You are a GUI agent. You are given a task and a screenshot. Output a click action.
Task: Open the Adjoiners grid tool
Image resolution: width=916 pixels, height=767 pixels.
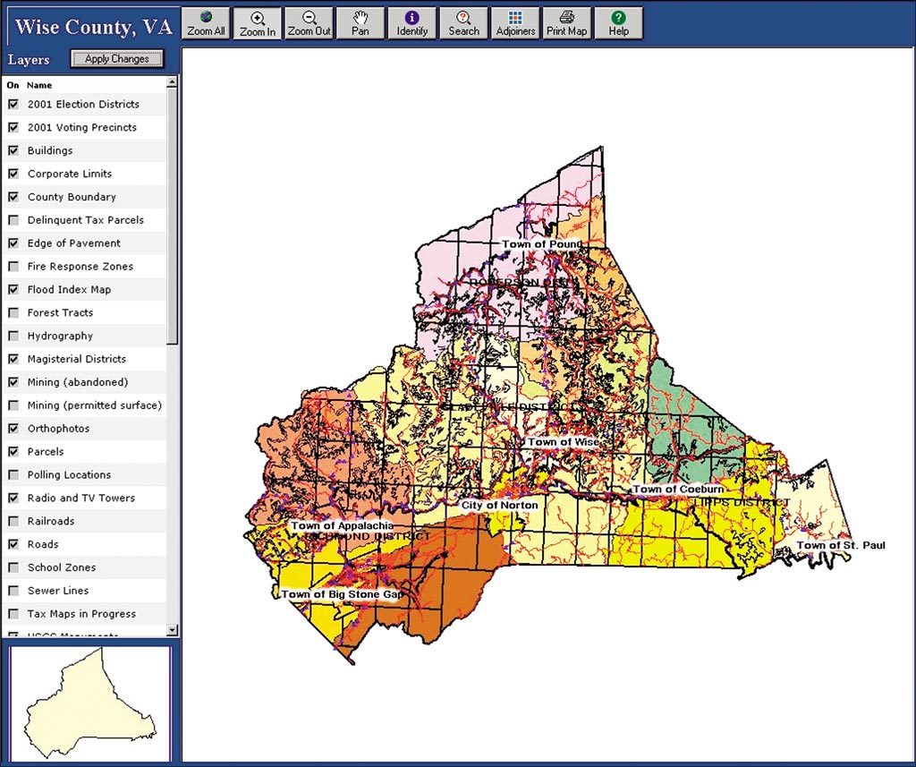[x=515, y=24]
